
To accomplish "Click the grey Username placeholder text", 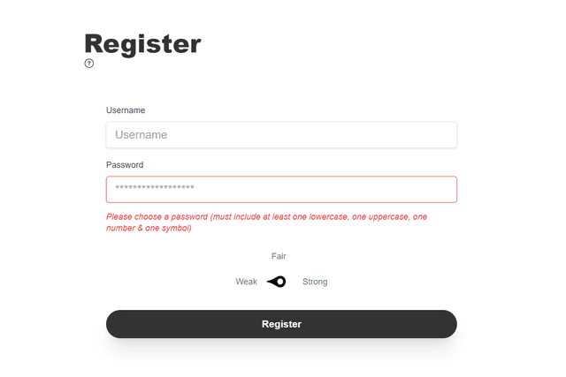I will coord(141,135).
